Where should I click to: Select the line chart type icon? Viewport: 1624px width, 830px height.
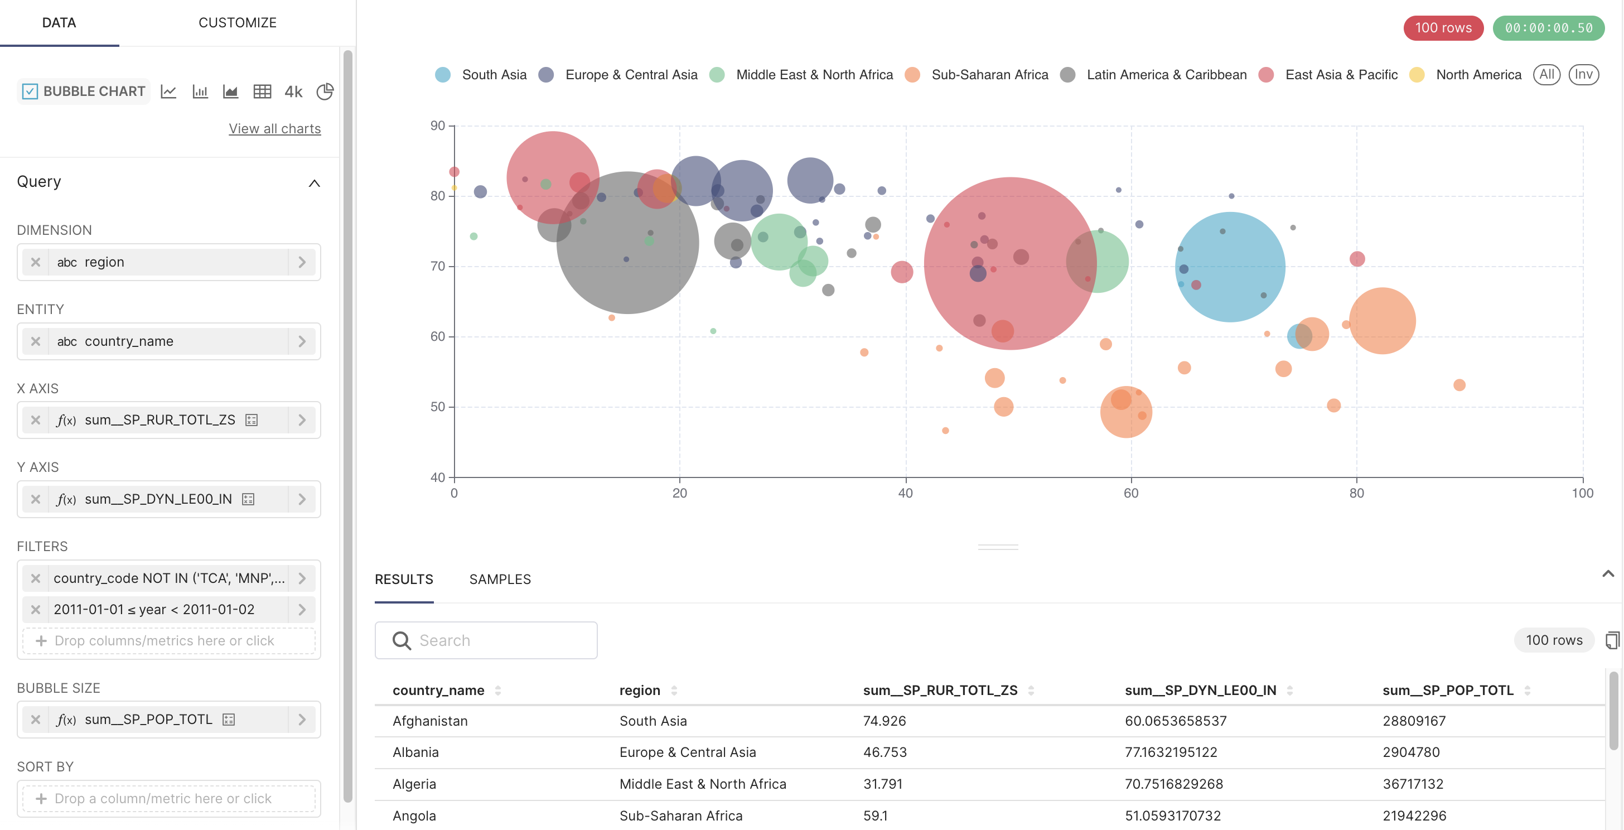tap(168, 91)
